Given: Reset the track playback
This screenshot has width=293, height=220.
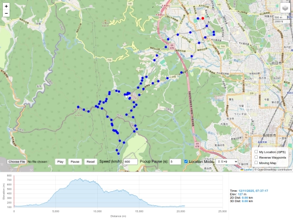Looking at the screenshot, I should pos(91,162).
